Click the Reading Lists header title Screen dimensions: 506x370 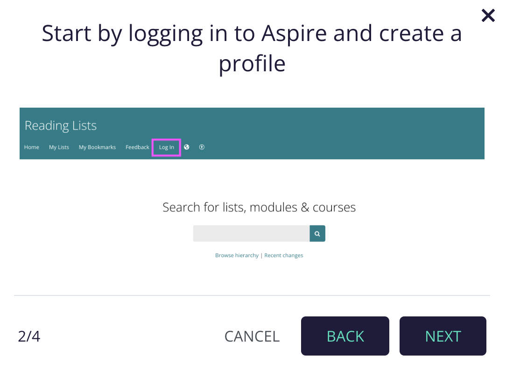[x=60, y=125]
